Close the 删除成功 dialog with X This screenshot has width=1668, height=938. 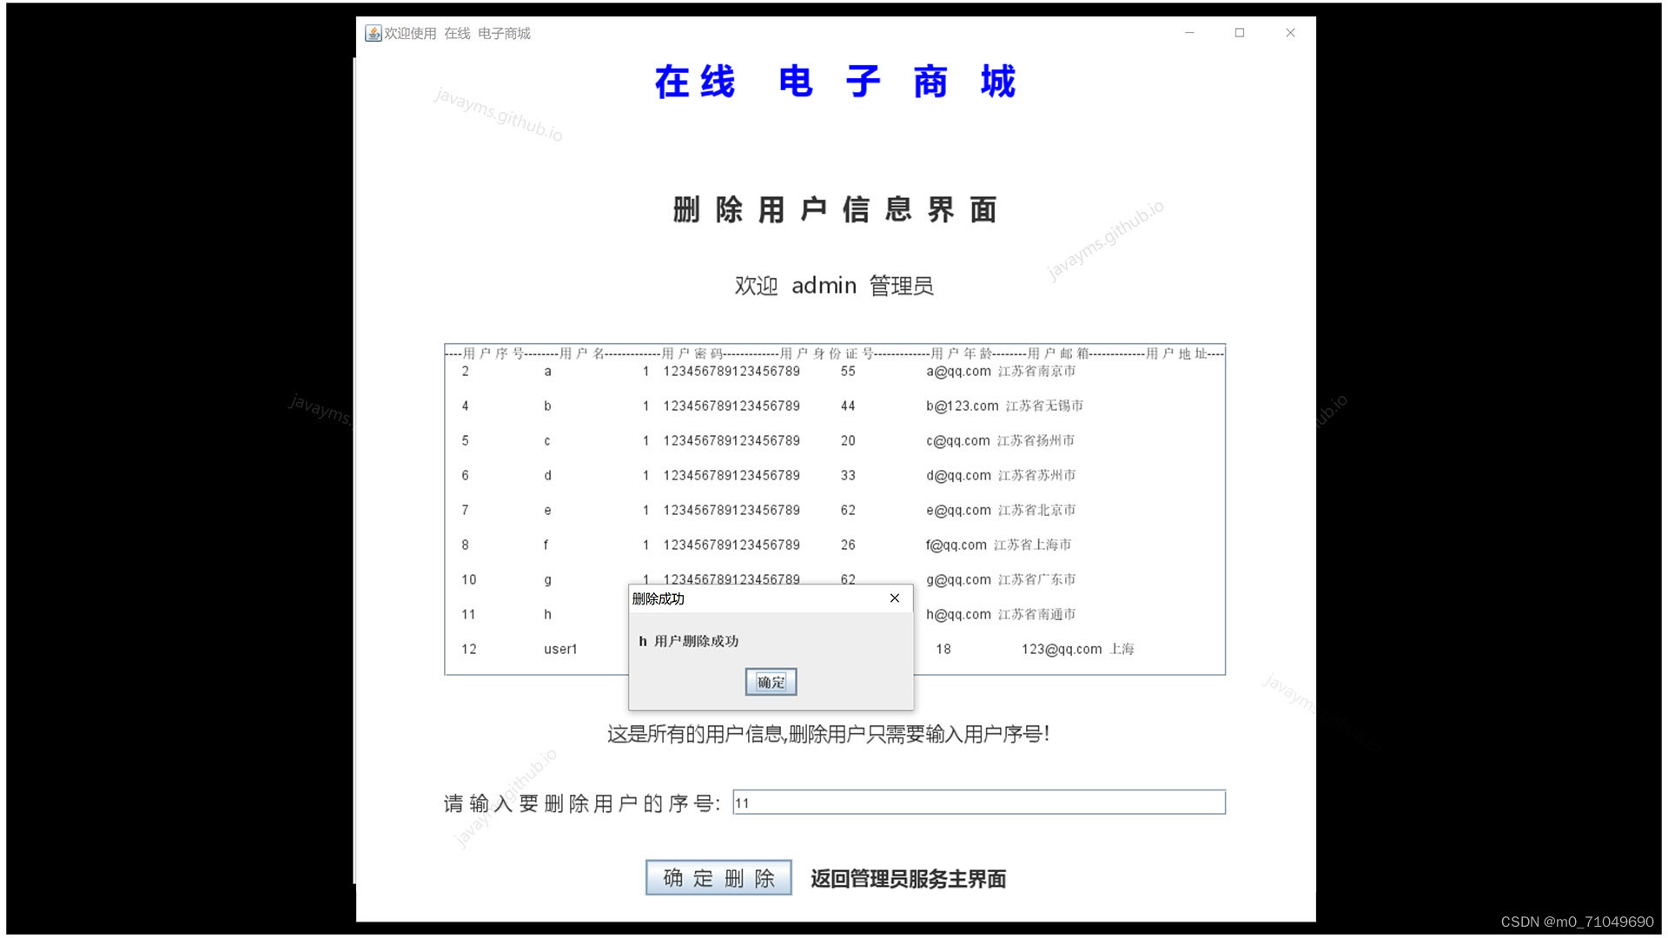click(x=895, y=598)
